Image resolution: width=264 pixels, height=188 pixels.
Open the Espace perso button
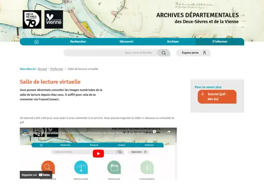coord(193,53)
